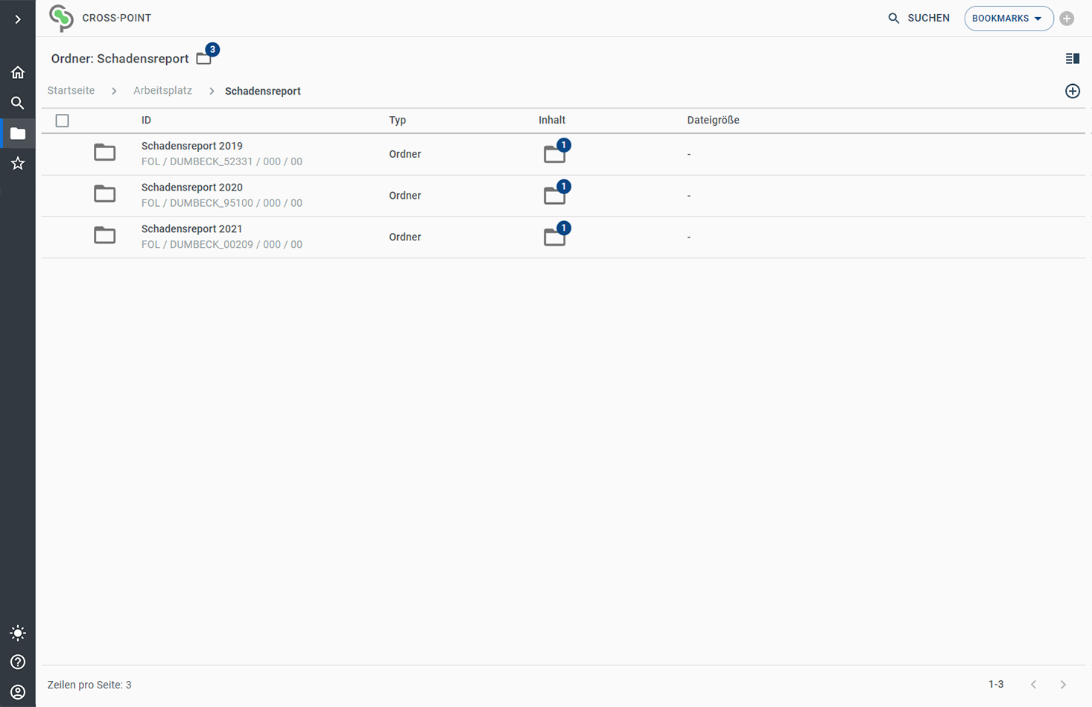Add new item with circled plus

click(1073, 91)
